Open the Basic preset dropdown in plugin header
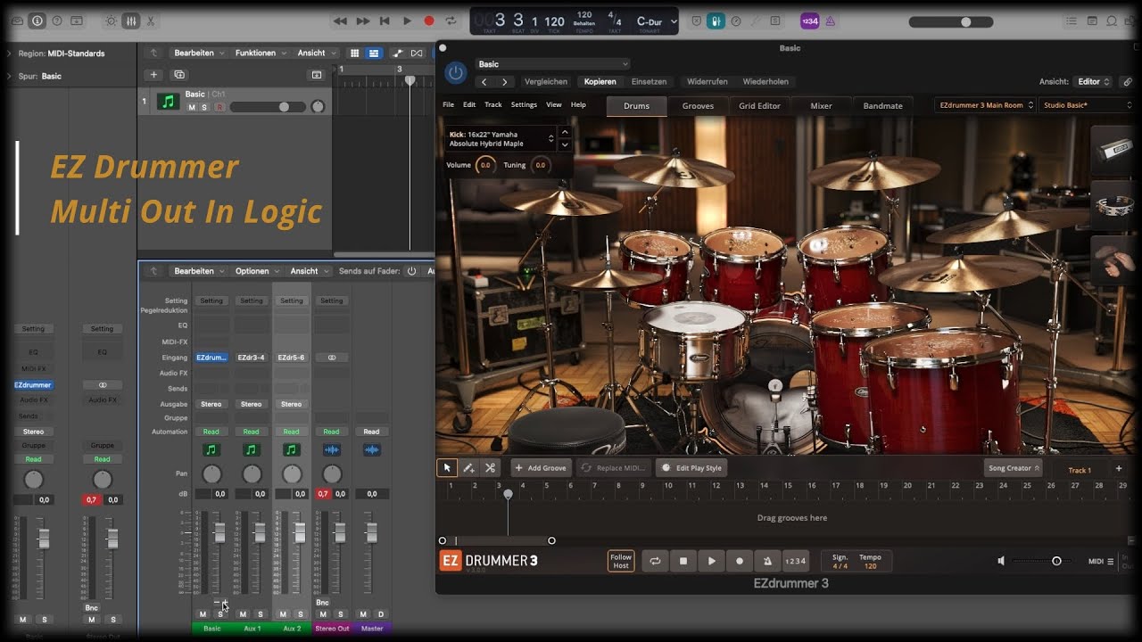 click(x=552, y=64)
